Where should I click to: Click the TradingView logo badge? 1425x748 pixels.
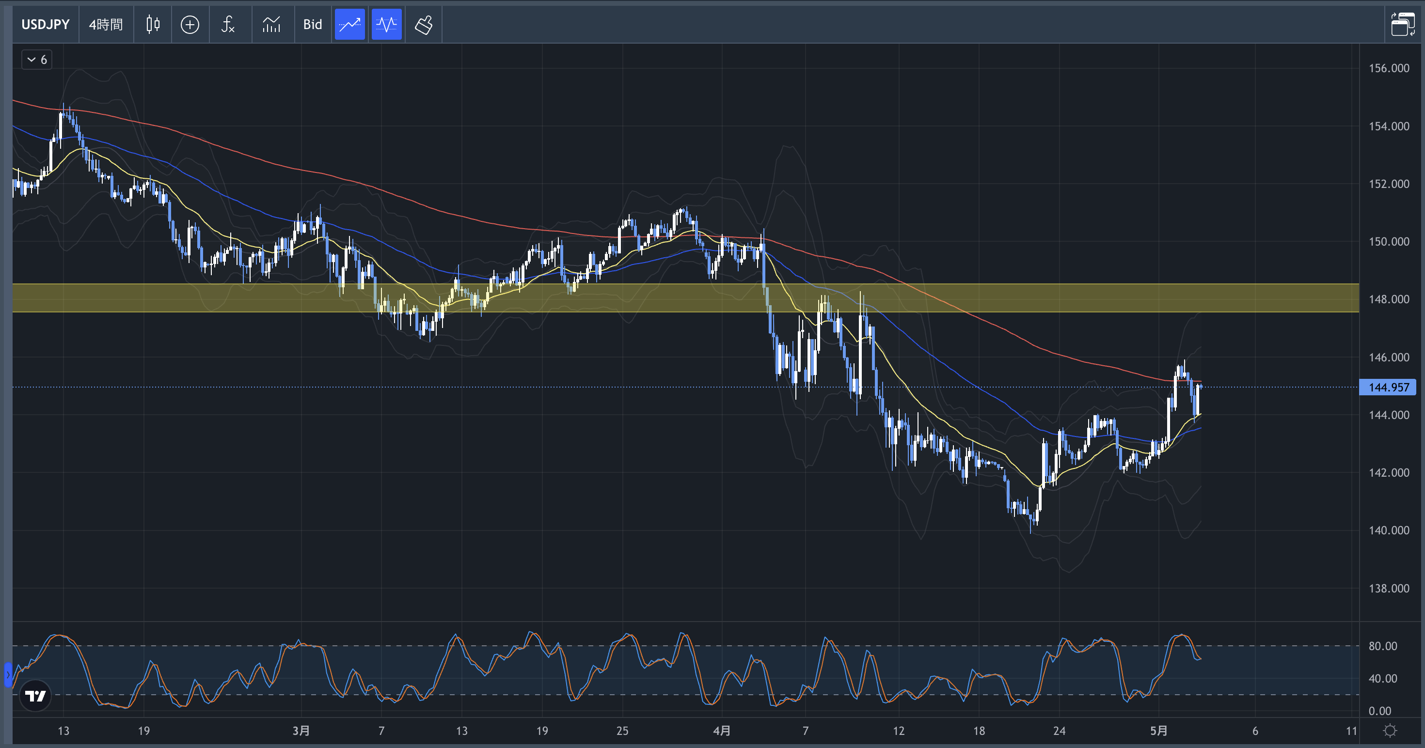coord(35,696)
